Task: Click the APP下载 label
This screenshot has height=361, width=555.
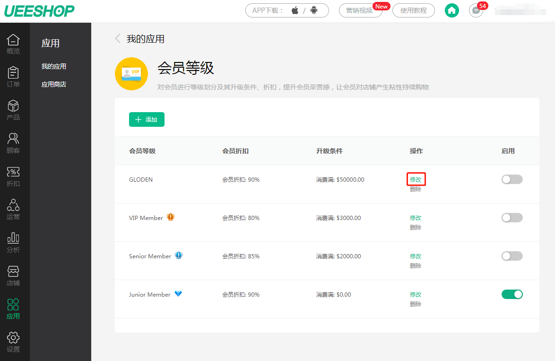Action: pyautogui.click(x=267, y=10)
